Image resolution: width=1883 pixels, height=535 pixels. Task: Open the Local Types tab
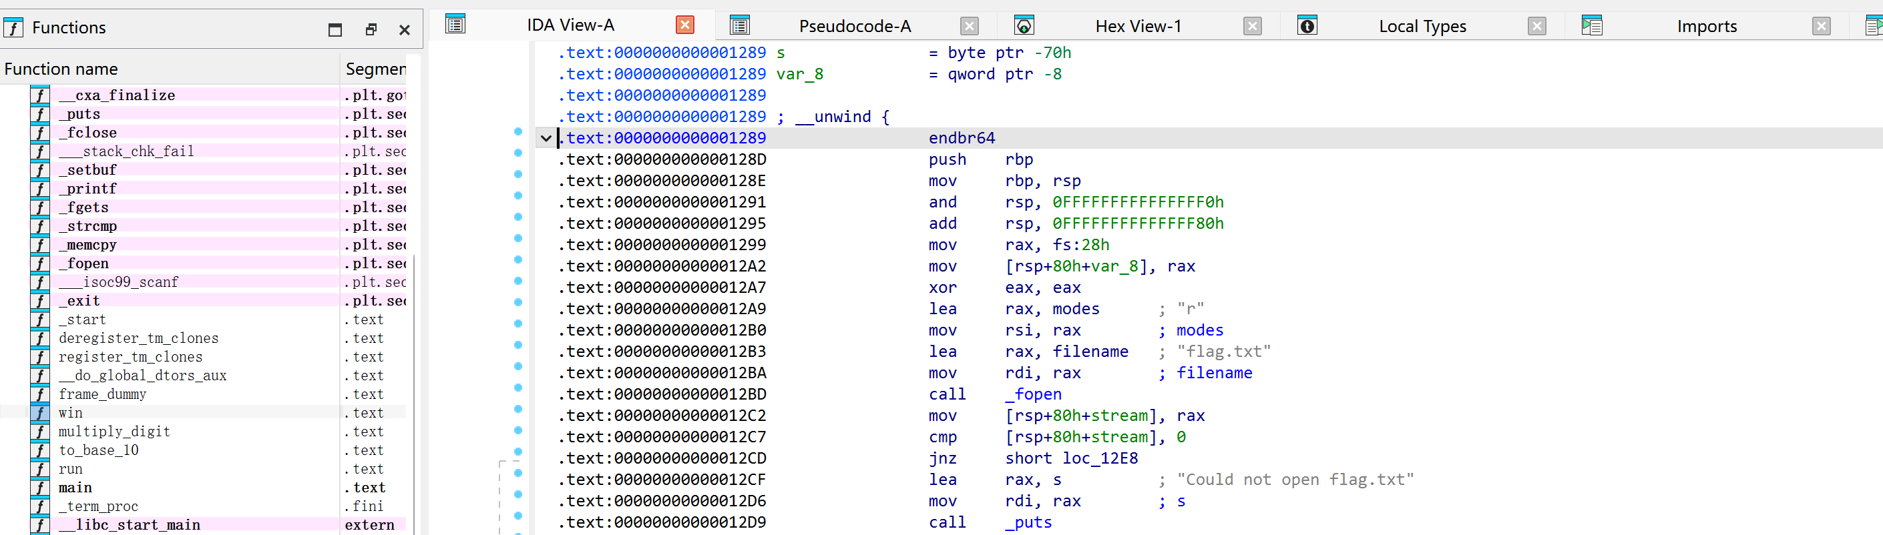pos(1422,26)
